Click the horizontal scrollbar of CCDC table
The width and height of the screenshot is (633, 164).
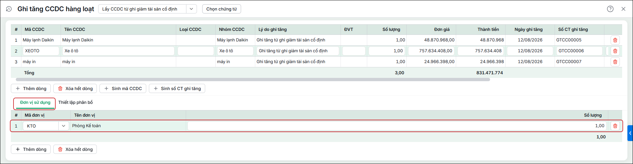click(x=253, y=80)
